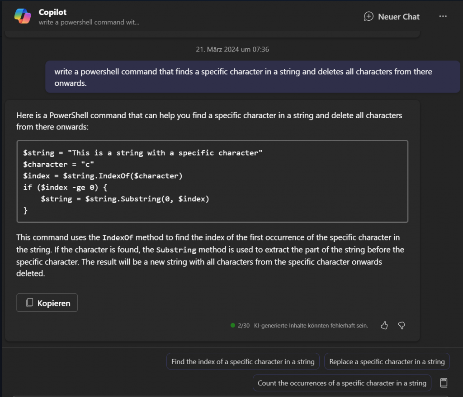
Task: Give the response a thumbs down
Action: pyautogui.click(x=401, y=325)
